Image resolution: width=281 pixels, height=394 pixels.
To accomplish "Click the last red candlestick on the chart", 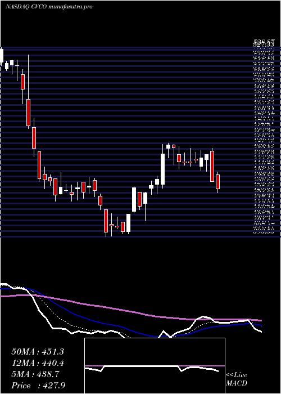I will click(x=218, y=182).
